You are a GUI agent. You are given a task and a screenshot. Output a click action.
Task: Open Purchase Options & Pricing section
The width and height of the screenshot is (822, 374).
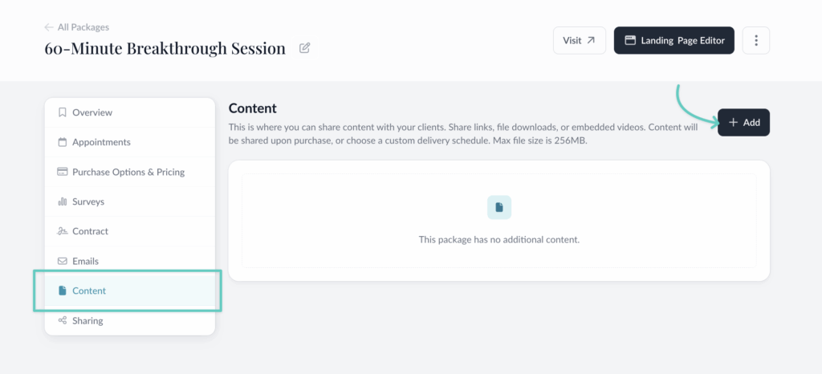point(128,172)
